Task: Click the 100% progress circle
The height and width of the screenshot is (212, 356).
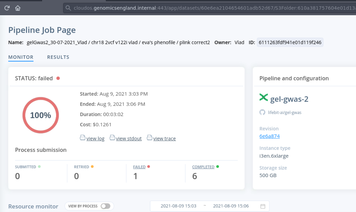Action: (40, 115)
